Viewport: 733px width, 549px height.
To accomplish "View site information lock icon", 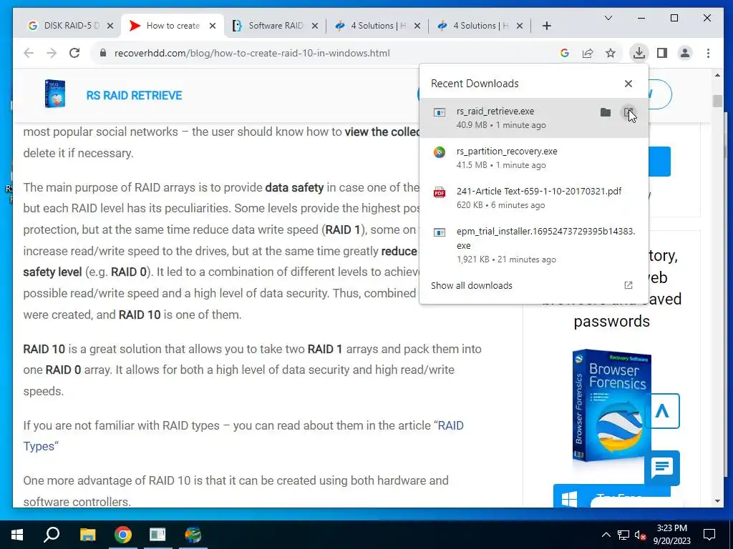I will click(x=103, y=53).
